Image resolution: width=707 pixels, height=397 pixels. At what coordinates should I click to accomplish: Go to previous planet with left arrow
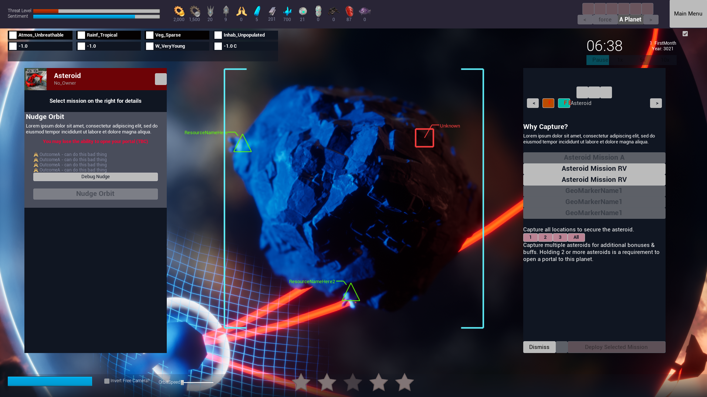coord(585,20)
